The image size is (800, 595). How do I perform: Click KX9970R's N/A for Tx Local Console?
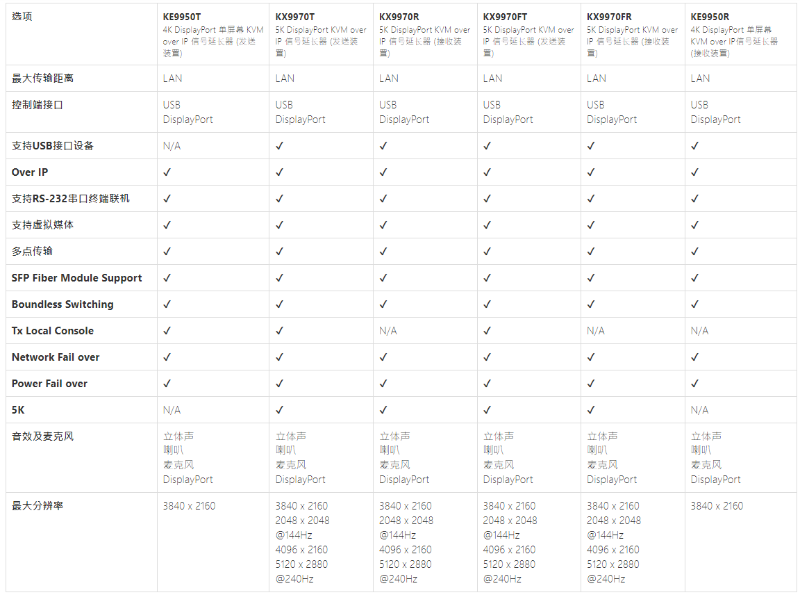(x=388, y=331)
